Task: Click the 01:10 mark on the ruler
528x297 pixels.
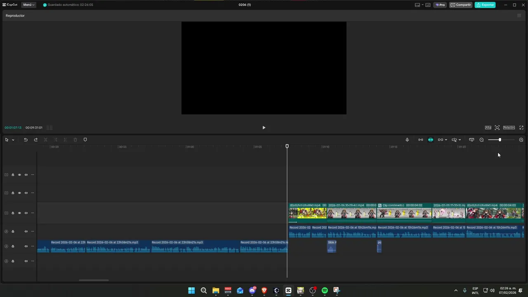Action: tap(326, 147)
